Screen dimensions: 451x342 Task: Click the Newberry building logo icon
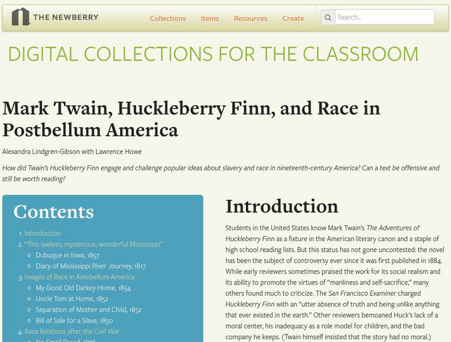(x=20, y=17)
